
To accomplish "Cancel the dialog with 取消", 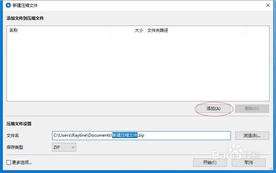I will [x=249, y=162].
